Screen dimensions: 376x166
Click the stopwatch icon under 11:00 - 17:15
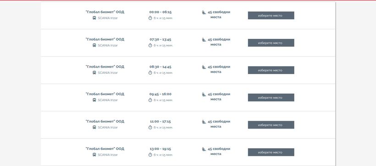coord(150,127)
